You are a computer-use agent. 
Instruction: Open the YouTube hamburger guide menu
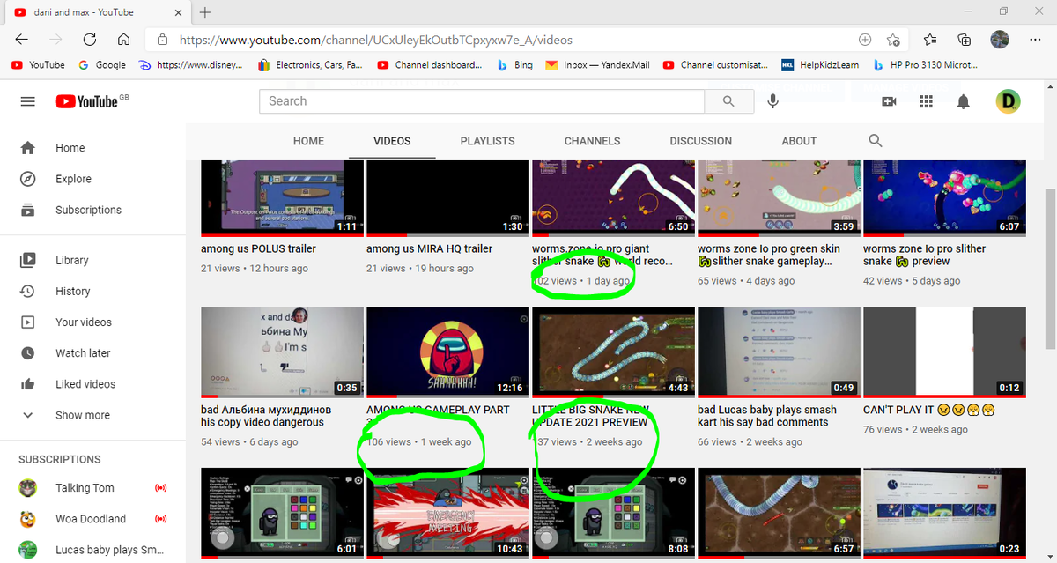point(27,101)
